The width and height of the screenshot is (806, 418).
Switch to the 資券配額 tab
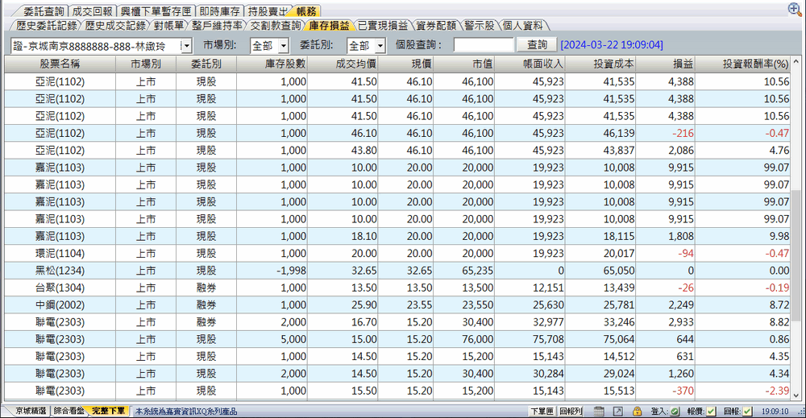tap(436, 26)
